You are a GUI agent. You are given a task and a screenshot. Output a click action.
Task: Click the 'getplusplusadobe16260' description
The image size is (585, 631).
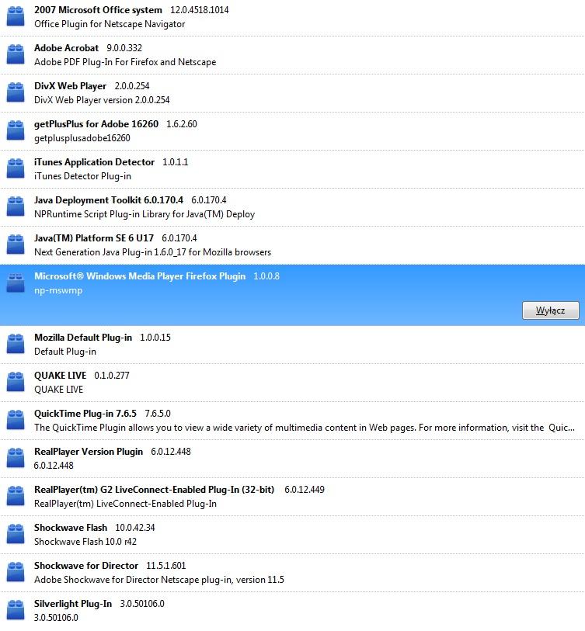(82, 138)
